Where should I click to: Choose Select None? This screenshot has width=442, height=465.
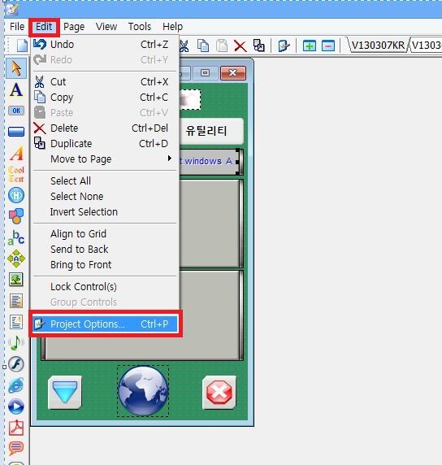point(105,196)
